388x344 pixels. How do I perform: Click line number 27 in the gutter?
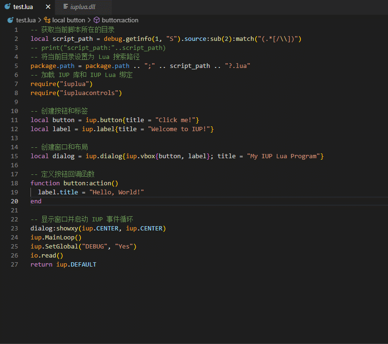tap(15, 264)
